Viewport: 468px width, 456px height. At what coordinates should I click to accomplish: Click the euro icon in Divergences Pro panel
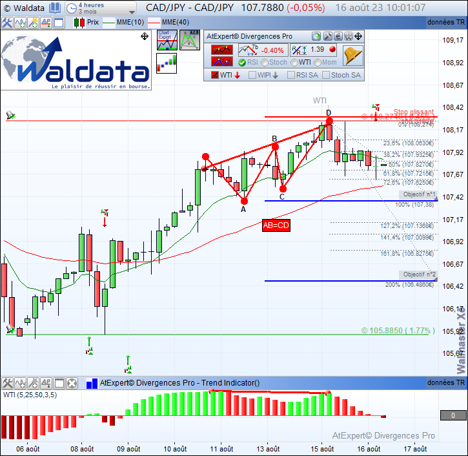[338, 36]
